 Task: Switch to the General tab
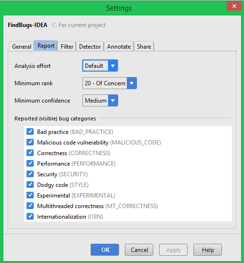pyautogui.click(x=22, y=46)
